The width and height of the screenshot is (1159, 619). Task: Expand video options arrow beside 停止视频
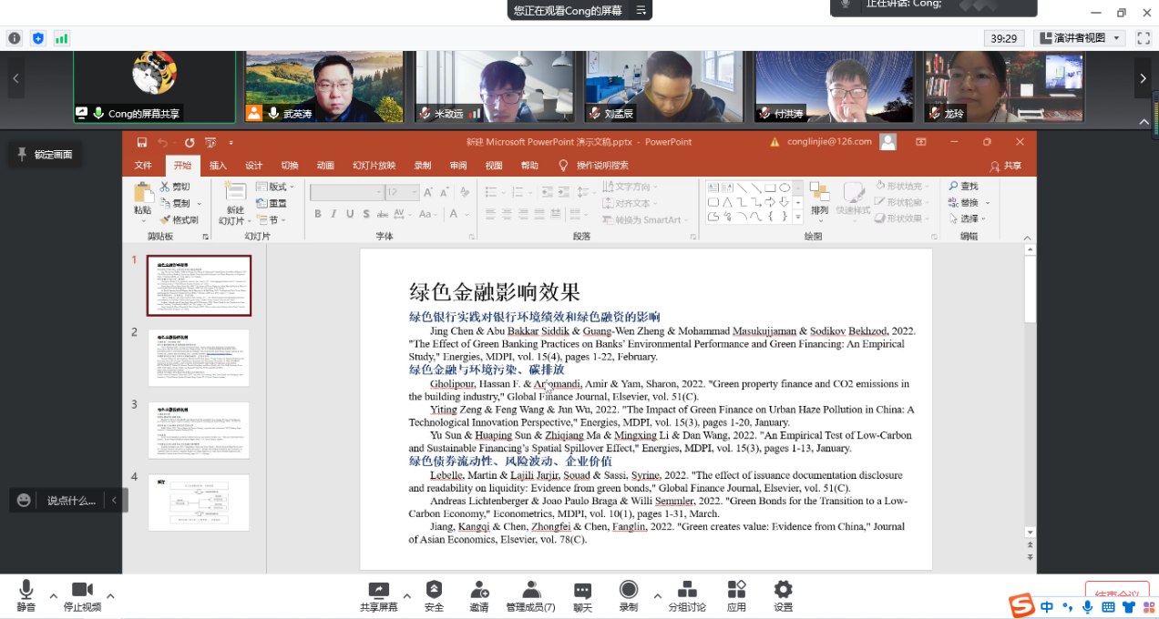110,596
